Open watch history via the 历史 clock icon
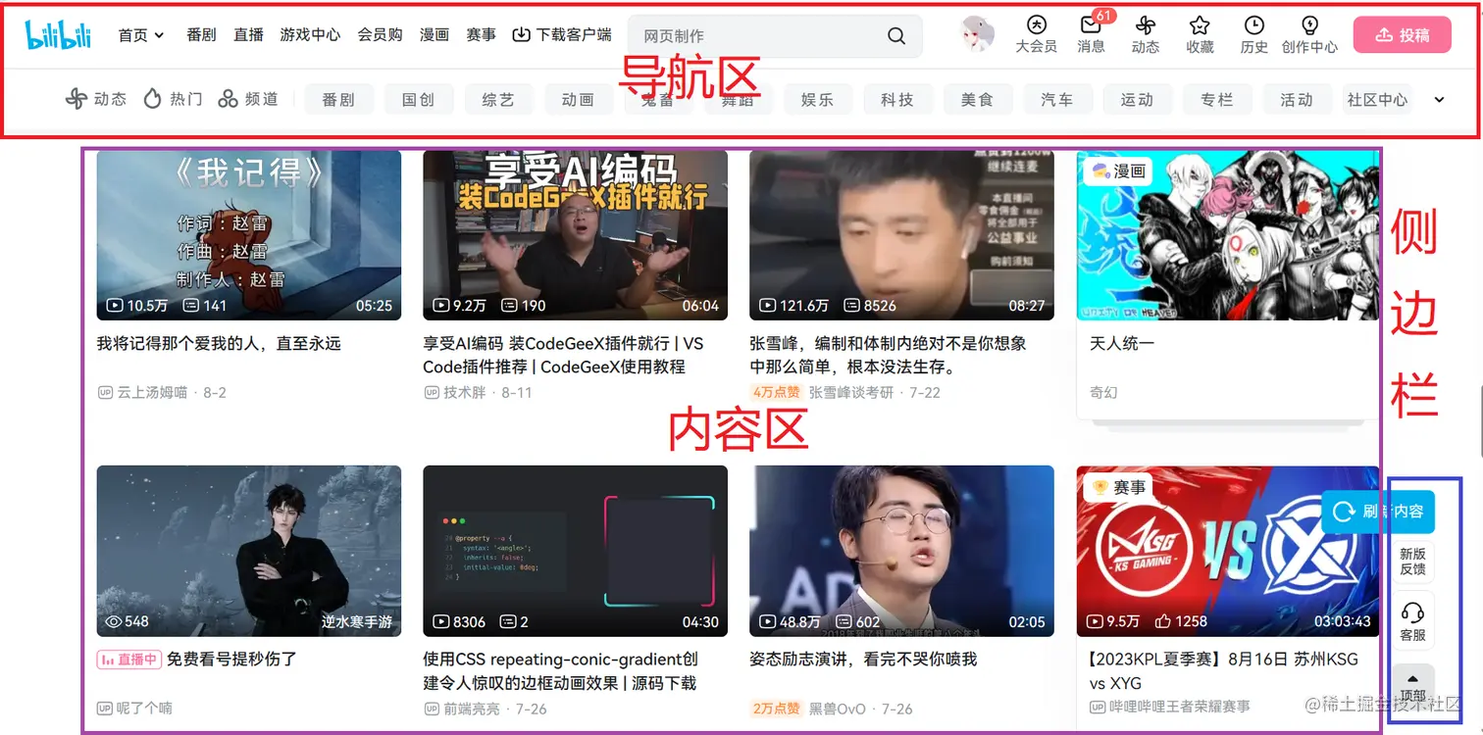 (x=1253, y=33)
